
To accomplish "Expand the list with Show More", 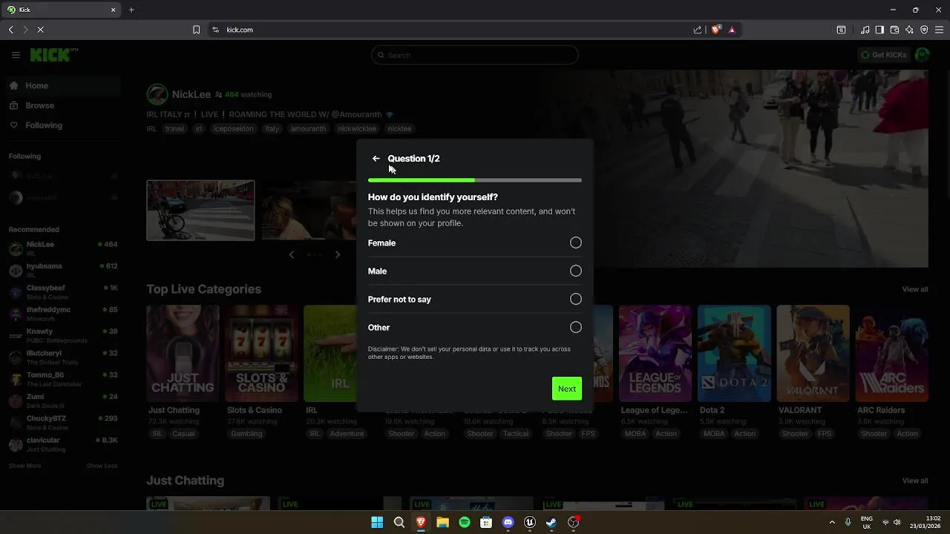I will point(24,466).
